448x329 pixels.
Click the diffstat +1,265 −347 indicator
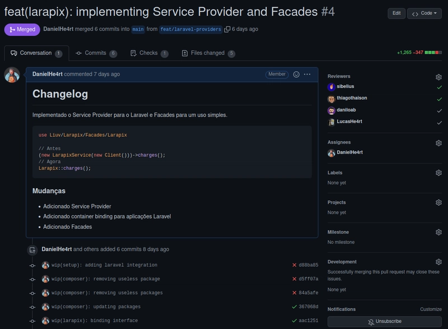419,53
